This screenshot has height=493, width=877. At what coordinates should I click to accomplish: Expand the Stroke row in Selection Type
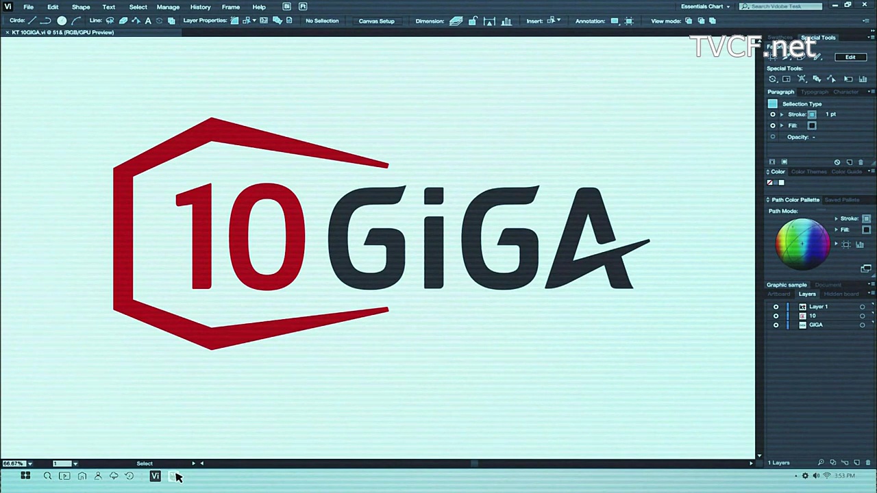point(782,114)
